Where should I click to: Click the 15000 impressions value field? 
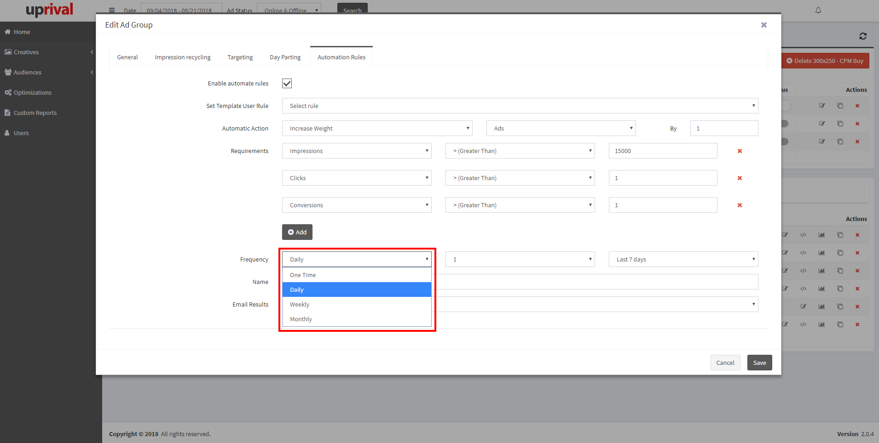coord(663,151)
